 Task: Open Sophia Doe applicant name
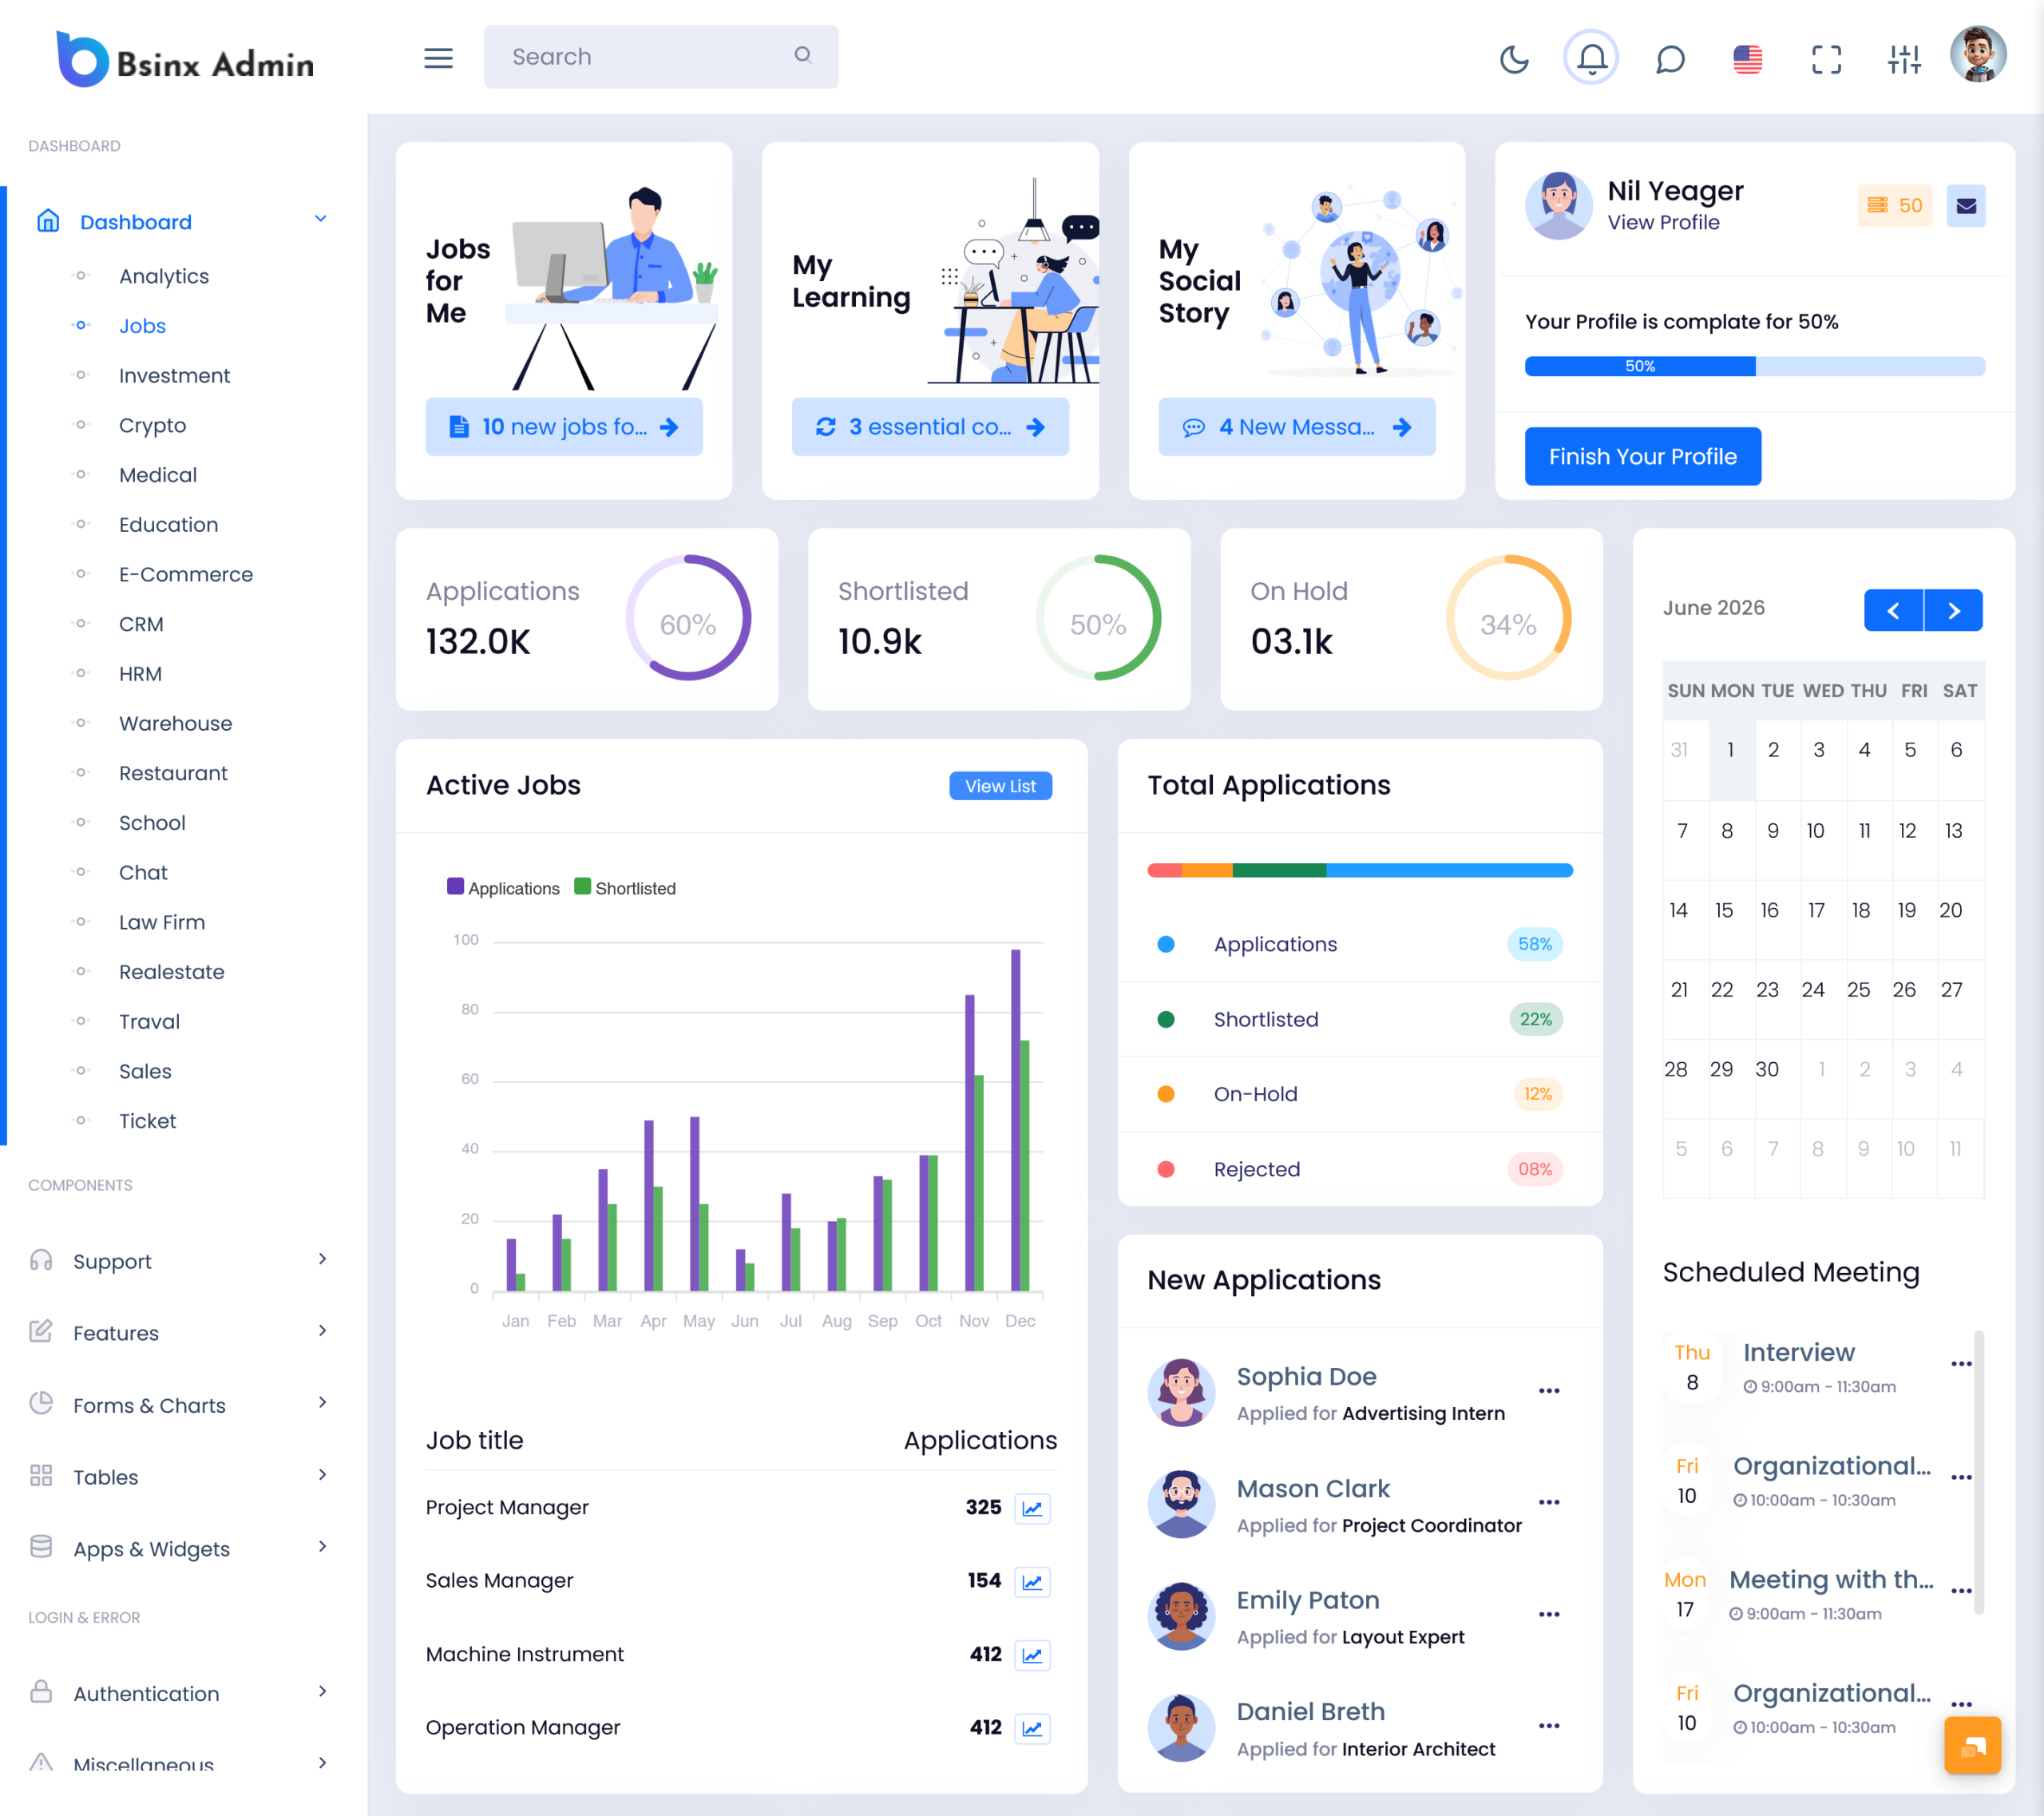coord(1306,1378)
